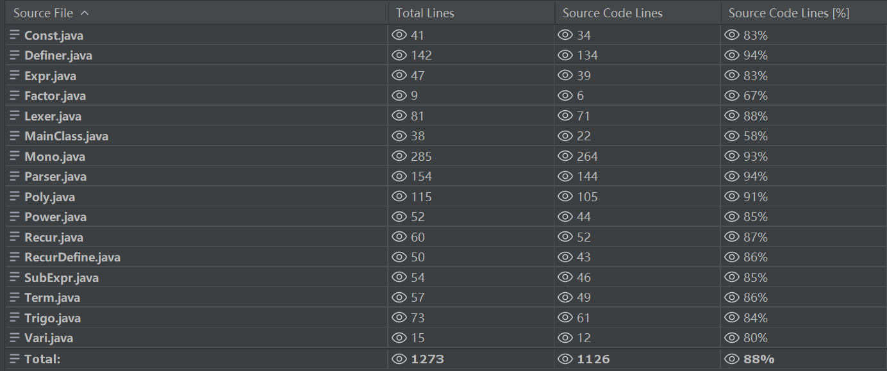Click the source file icon beside Const.java

[x=13, y=35]
